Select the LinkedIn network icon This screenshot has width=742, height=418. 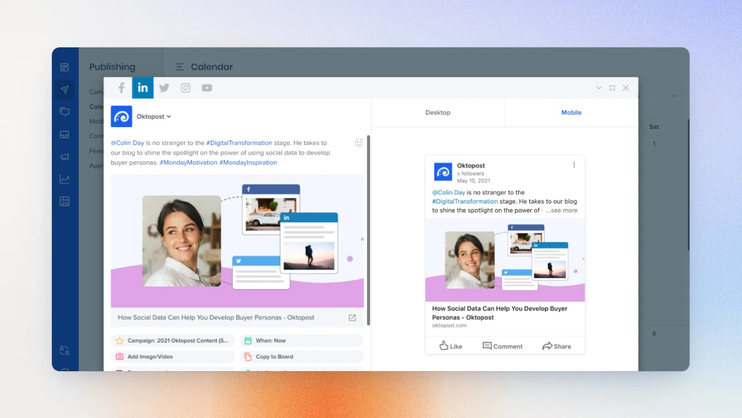pyautogui.click(x=143, y=88)
